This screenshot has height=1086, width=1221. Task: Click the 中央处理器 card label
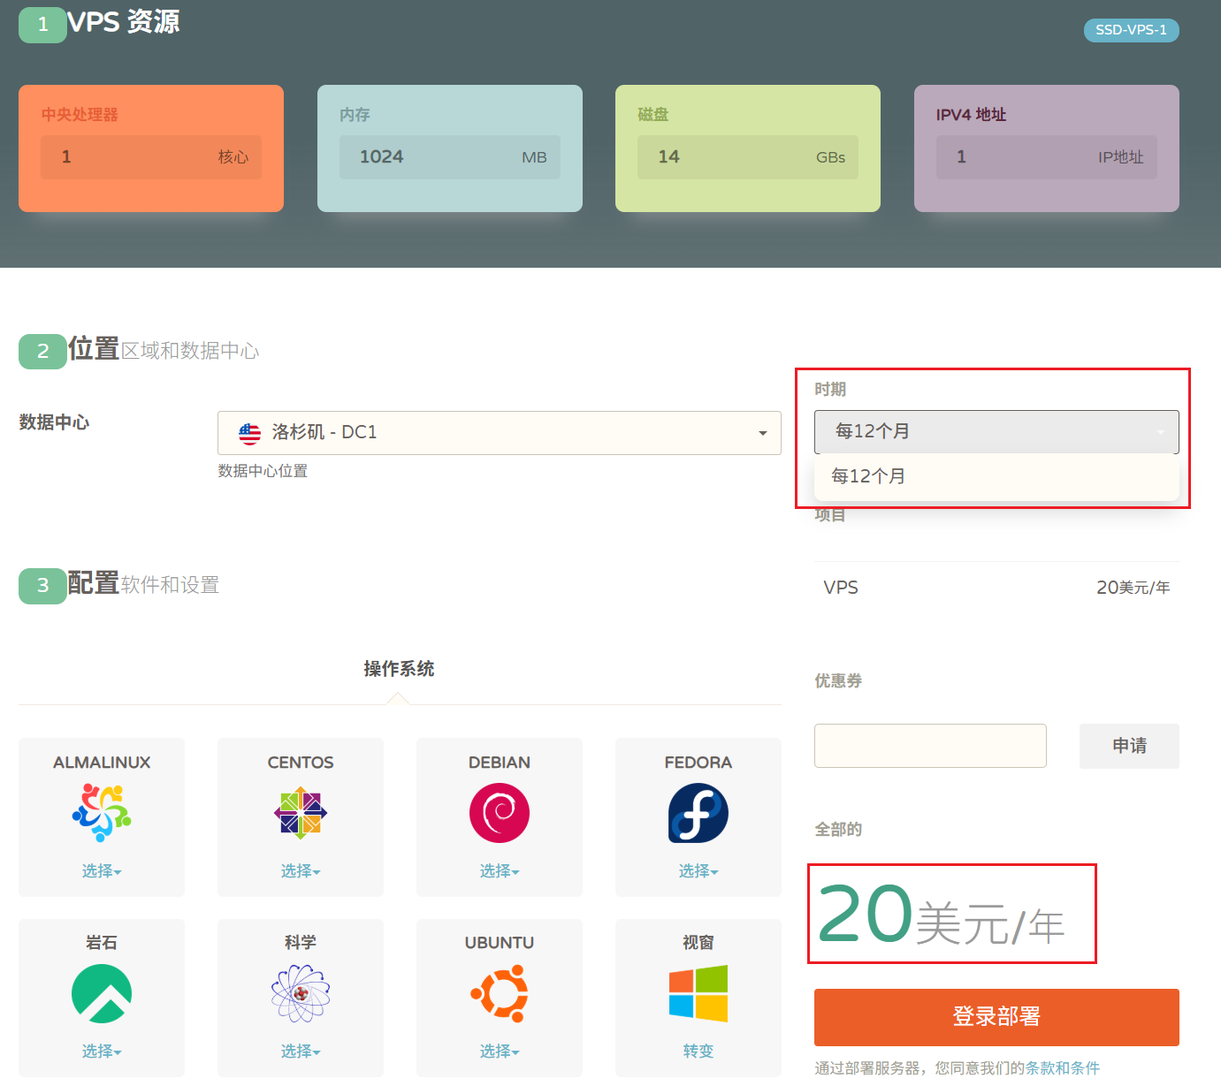tap(80, 115)
